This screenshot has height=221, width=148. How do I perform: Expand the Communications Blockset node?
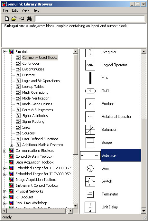click(x=5, y=151)
